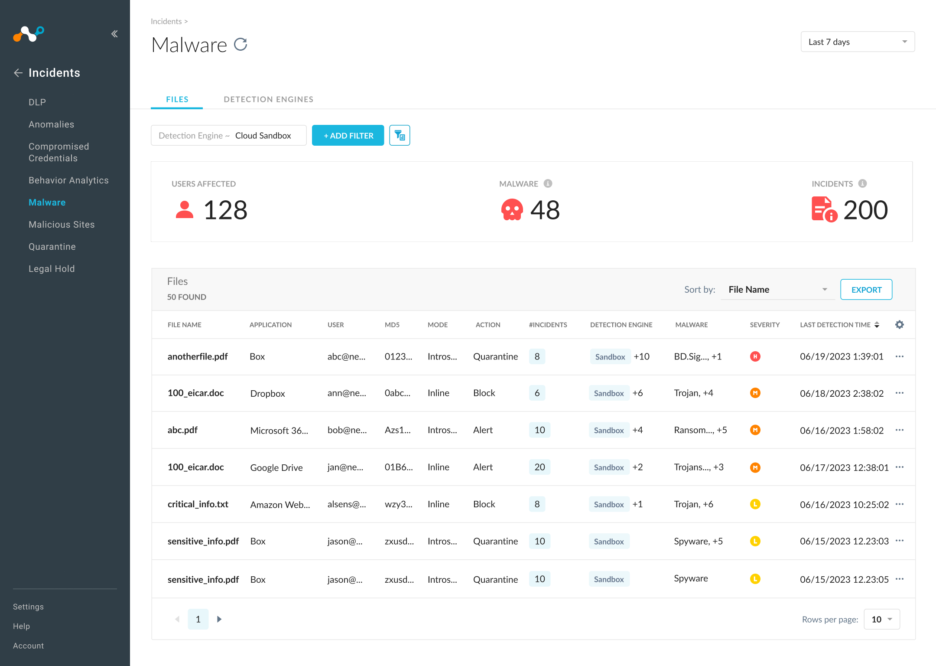Collapse the navigation sidebar
The image size is (936, 666).
click(x=114, y=33)
